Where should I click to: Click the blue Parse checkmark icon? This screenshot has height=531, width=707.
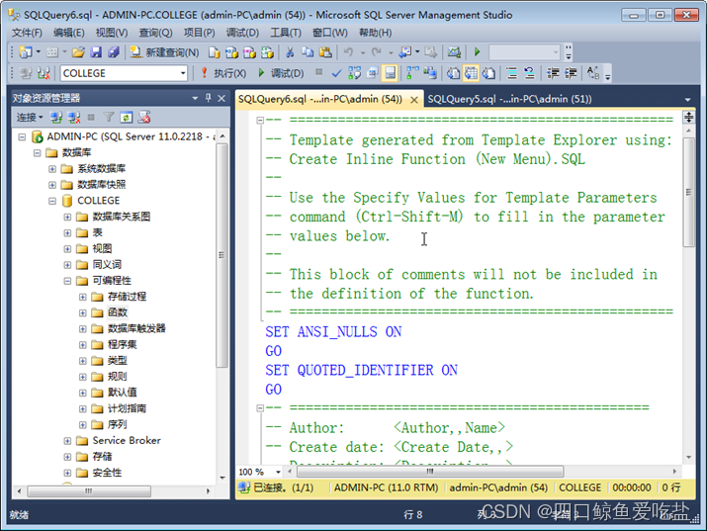(336, 73)
